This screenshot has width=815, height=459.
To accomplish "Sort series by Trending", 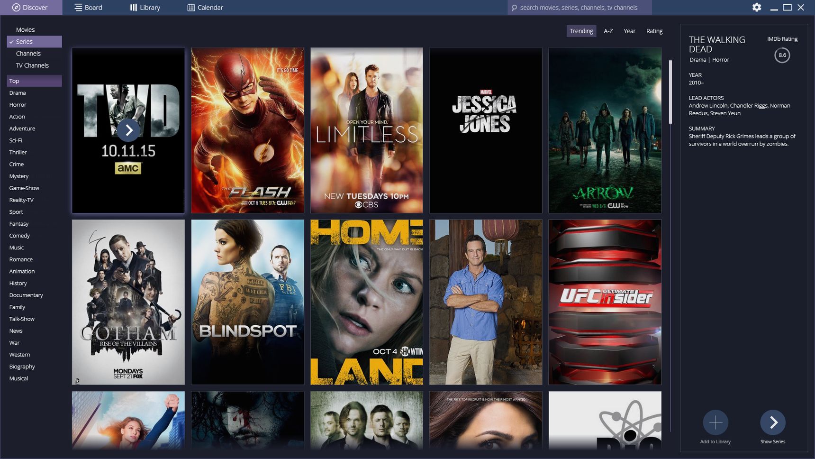I will [x=581, y=31].
